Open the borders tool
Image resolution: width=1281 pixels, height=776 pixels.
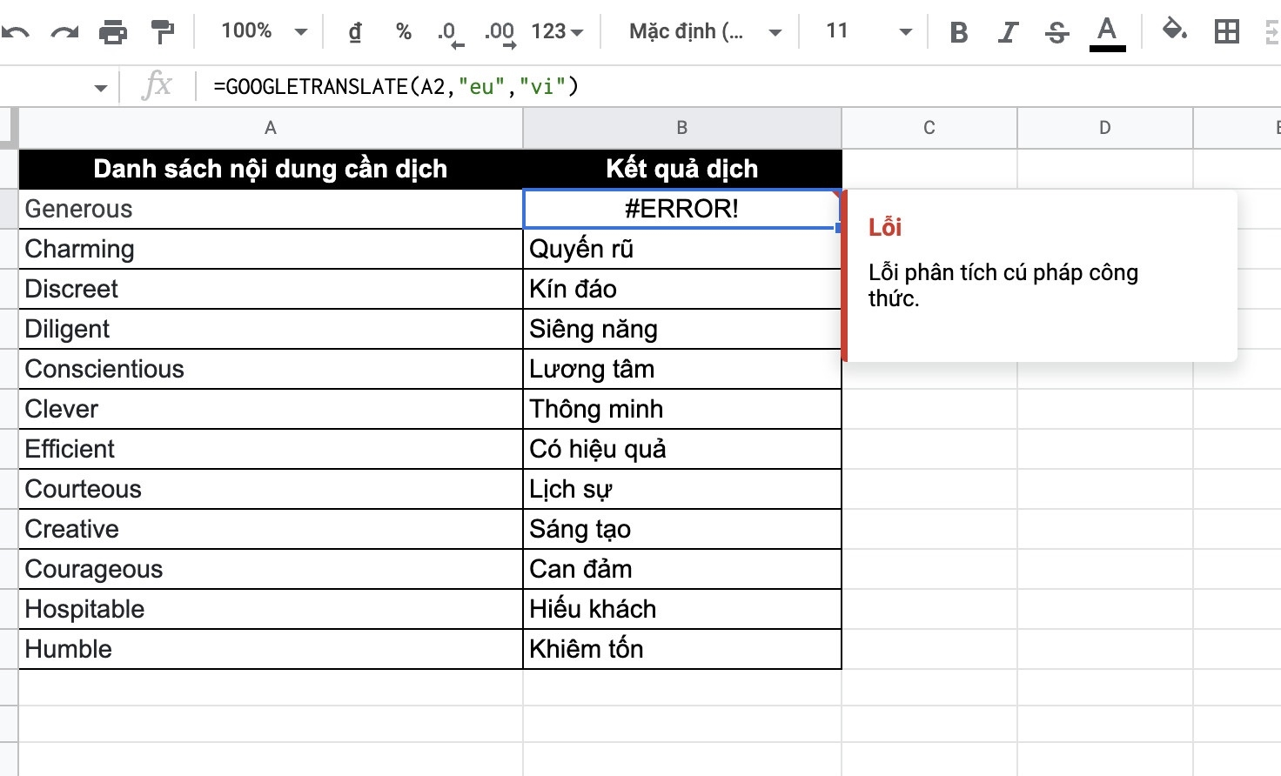(x=1227, y=32)
